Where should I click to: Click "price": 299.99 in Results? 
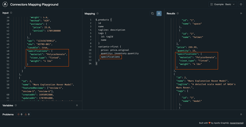[187, 47]
